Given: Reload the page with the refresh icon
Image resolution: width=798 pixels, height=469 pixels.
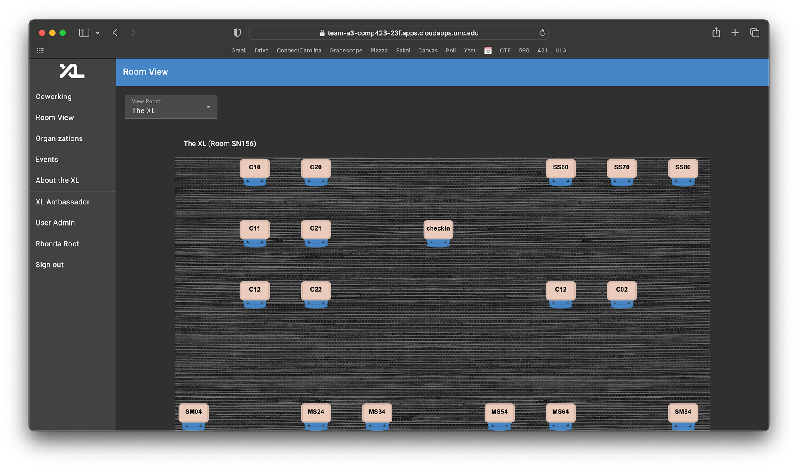Looking at the screenshot, I should coord(542,33).
